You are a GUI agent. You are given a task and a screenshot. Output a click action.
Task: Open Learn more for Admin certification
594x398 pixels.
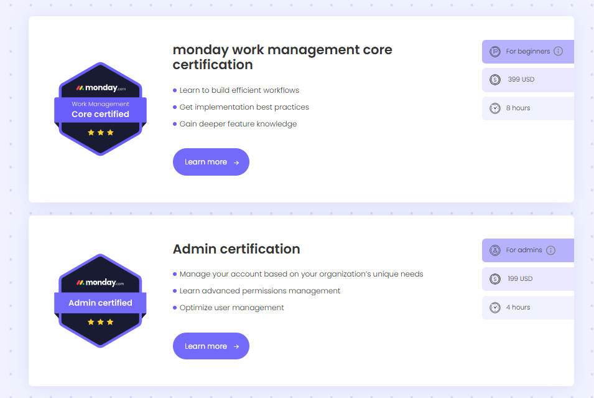(x=211, y=346)
